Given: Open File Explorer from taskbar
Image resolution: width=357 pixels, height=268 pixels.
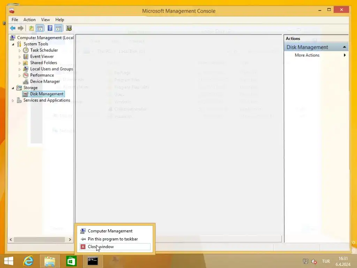Looking at the screenshot, I should [50, 261].
